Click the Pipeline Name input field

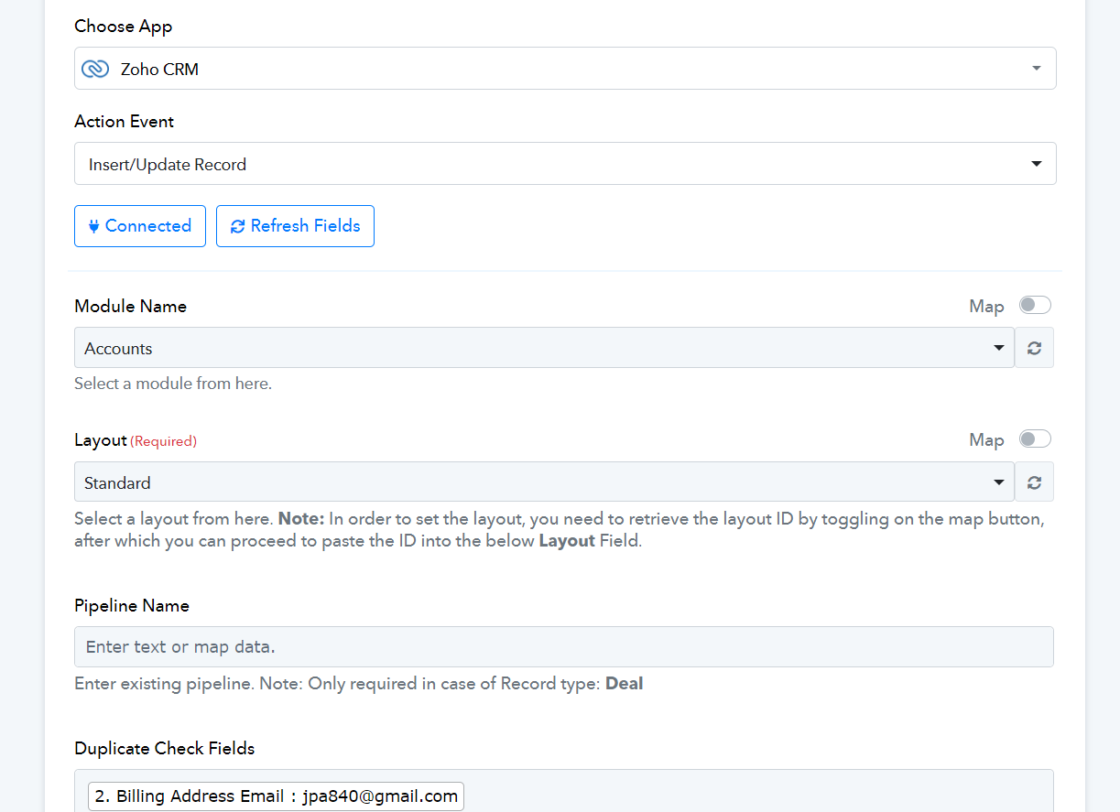click(564, 646)
